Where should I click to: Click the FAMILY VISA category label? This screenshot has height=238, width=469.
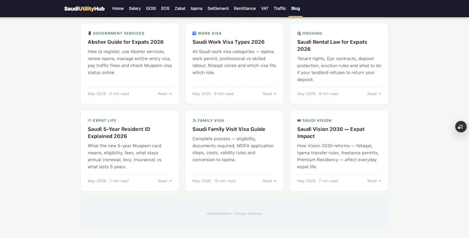tap(211, 120)
